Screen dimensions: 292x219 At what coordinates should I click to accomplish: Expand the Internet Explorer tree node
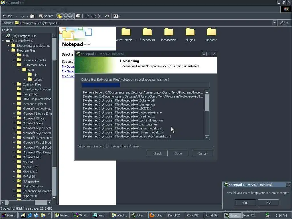click(x=14, y=104)
